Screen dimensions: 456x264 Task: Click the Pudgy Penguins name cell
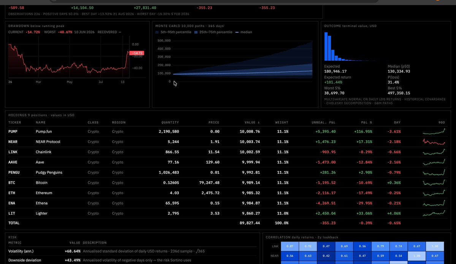click(x=49, y=172)
